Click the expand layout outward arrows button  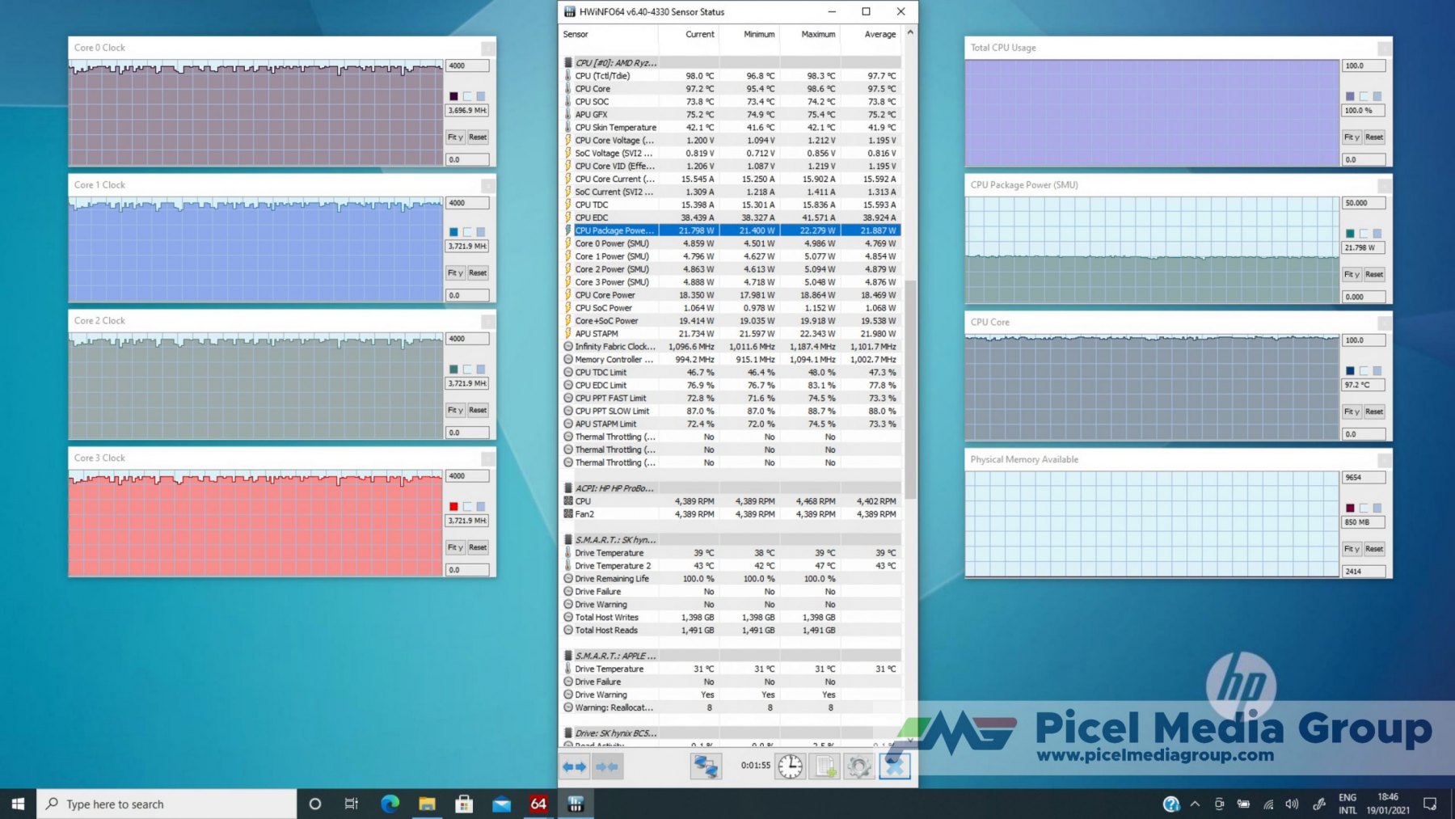tap(575, 766)
